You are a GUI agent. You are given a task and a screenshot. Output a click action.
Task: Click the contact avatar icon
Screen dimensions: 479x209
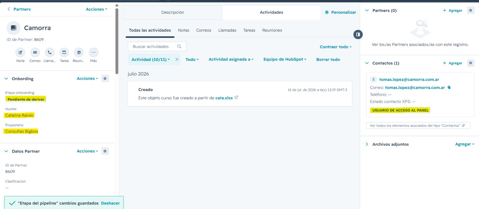pyautogui.click(x=373, y=79)
